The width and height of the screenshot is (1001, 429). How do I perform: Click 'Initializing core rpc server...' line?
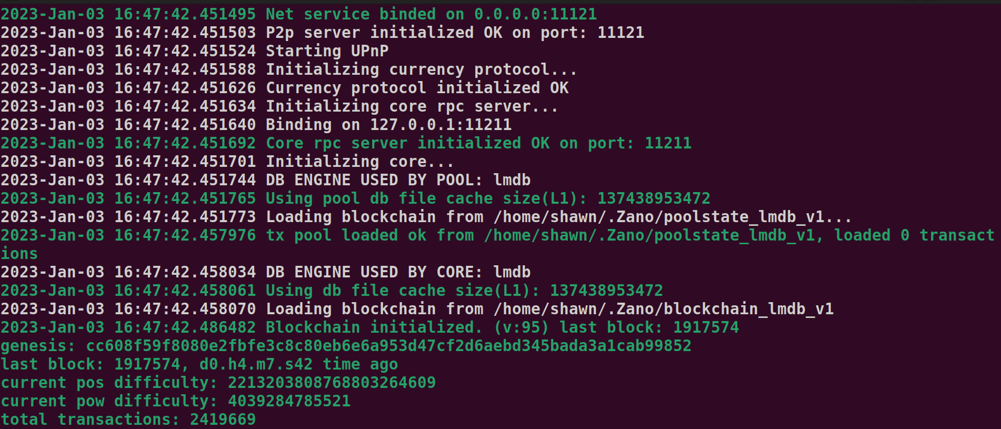click(x=279, y=106)
